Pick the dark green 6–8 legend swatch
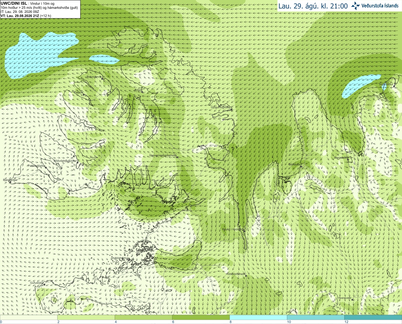402x324 pixels. (201, 317)
